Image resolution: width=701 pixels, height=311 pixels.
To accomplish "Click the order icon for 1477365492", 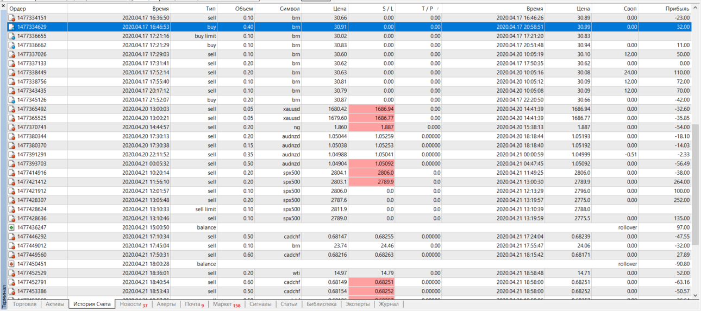I will coord(11,109).
